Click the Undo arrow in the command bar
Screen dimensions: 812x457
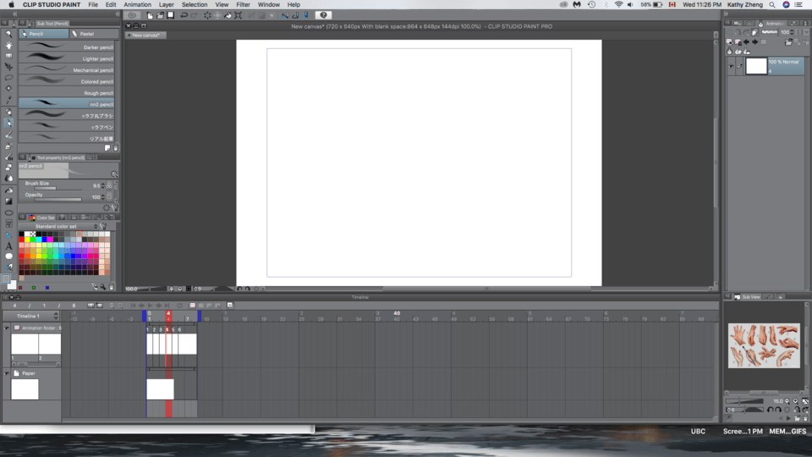pos(184,15)
